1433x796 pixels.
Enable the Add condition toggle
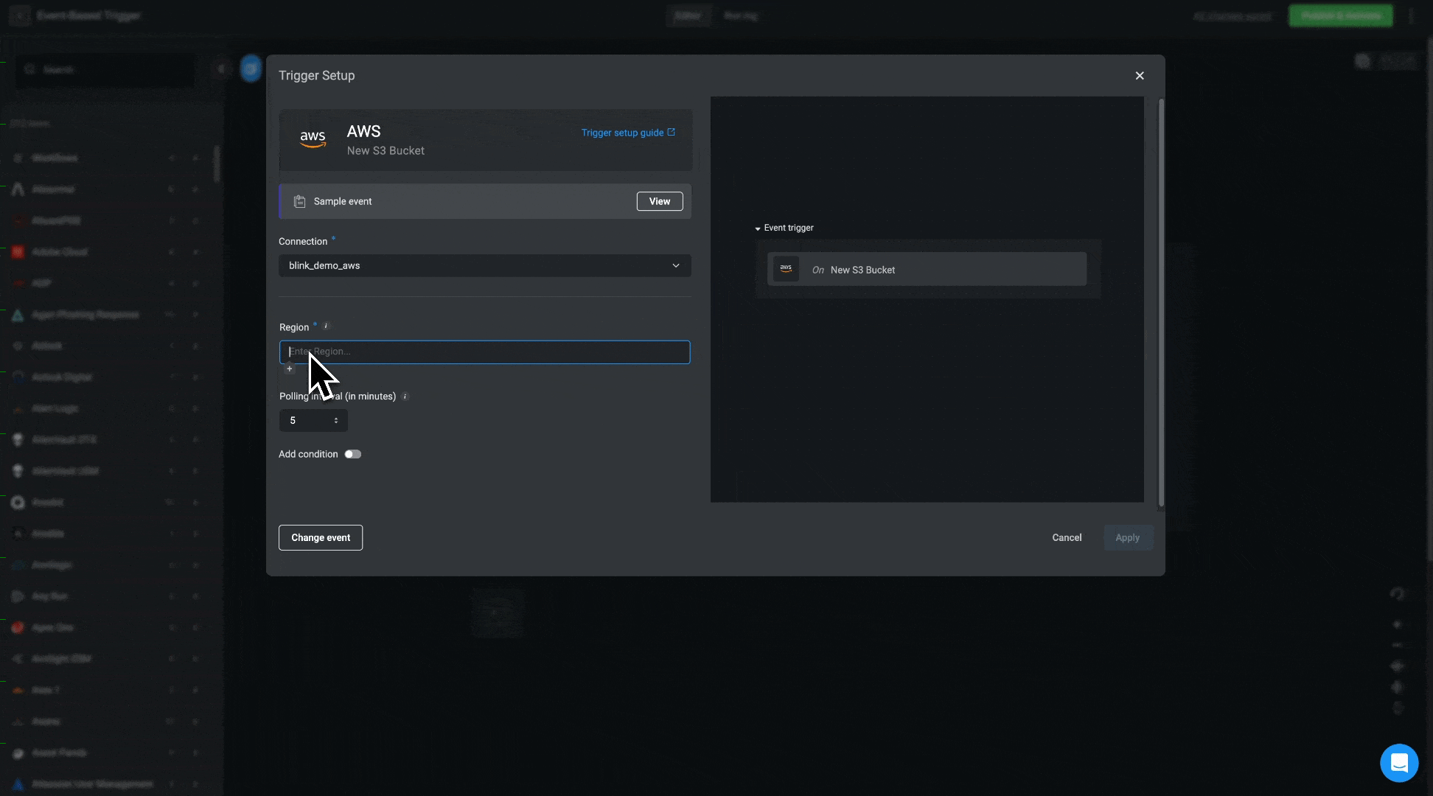pyautogui.click(x=352, y=454)
